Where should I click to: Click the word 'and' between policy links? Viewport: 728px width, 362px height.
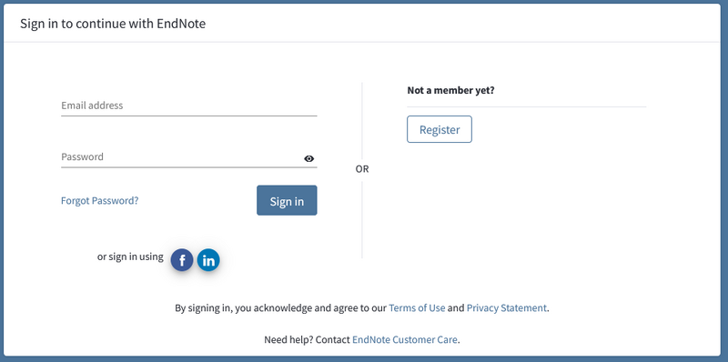[456, 307]
